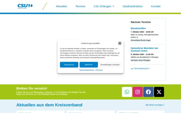Click 'Abfahrt am Busbahnhof in Erlangen' text
Image resolution: width=181 pixels, height=113 pixels.
click(144, 57)
